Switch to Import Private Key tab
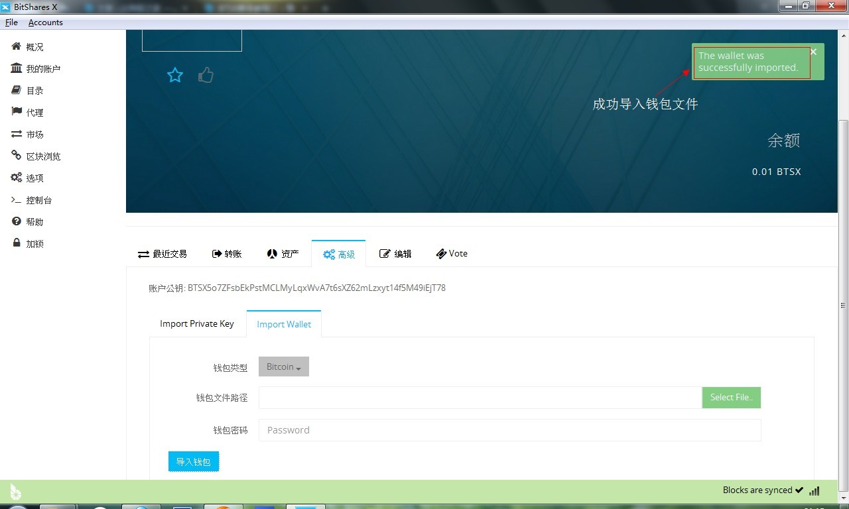Viewport: 849px width, 509px height. [197, 324]
